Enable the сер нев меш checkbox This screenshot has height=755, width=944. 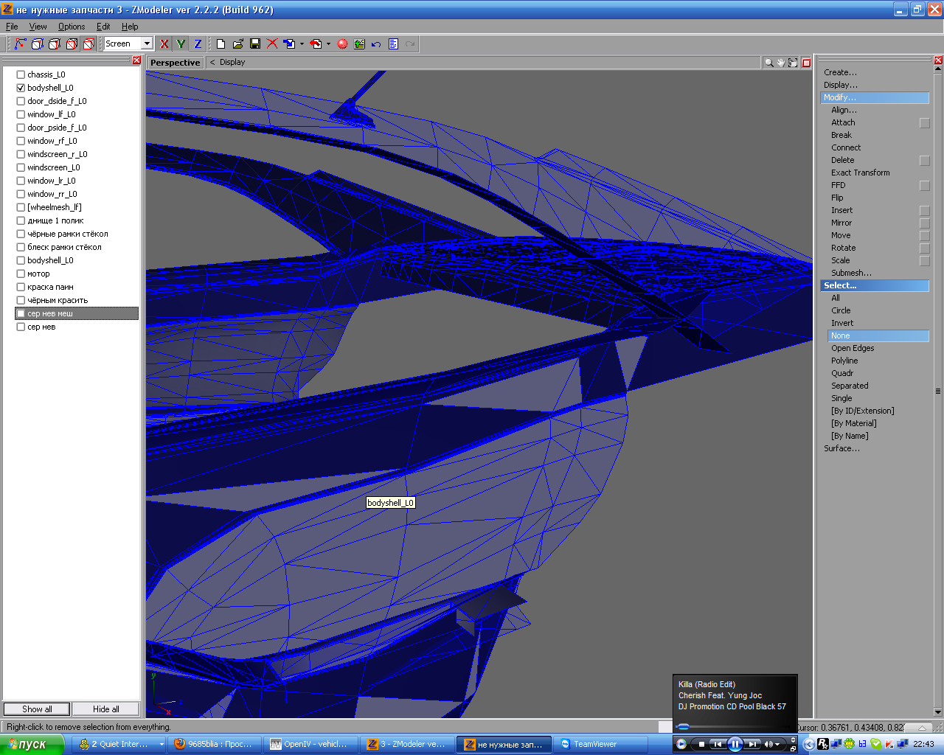[x=21, y=313]
